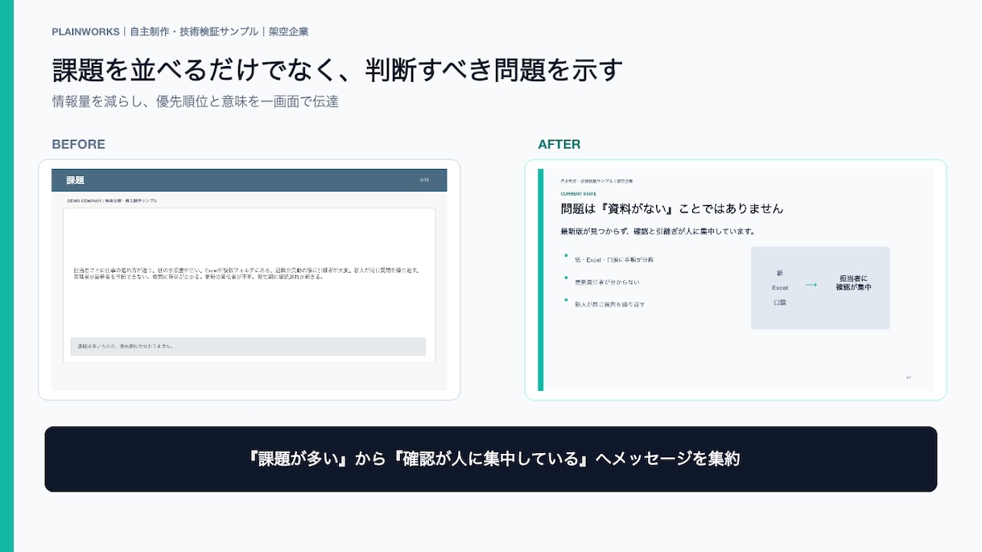
Task: Click the dark message banner about メッセージを集約
Action: coord(491,459)
